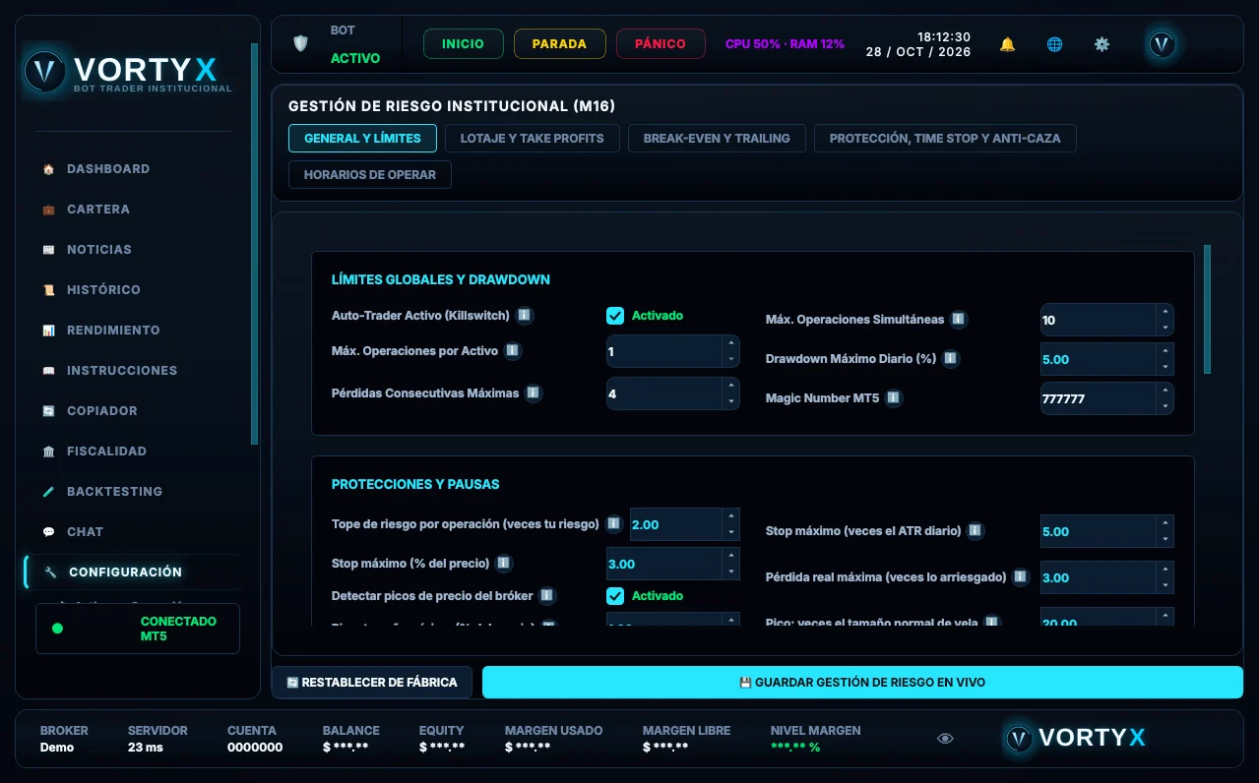The image size is (1259, 783).
Task: Decrease Pérdidas Consecutivas Máximas value
Action: tap(730, 401)
